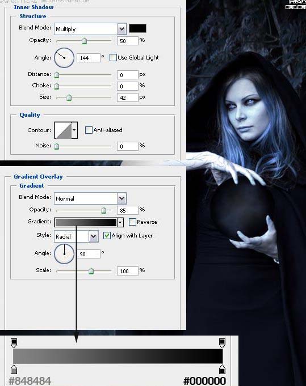Screen dimensions: 306x386
Task: Open the Style dropdown showing Radial
Action: (76, 236)
